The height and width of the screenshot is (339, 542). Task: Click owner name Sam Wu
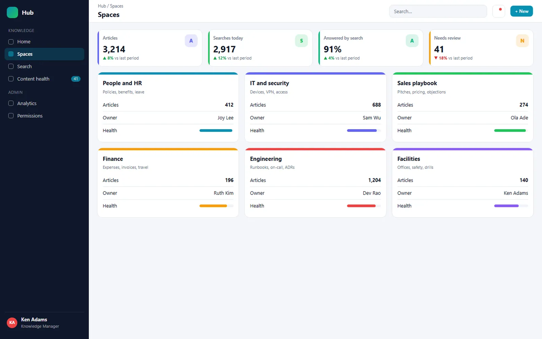[x=372, y=118]
